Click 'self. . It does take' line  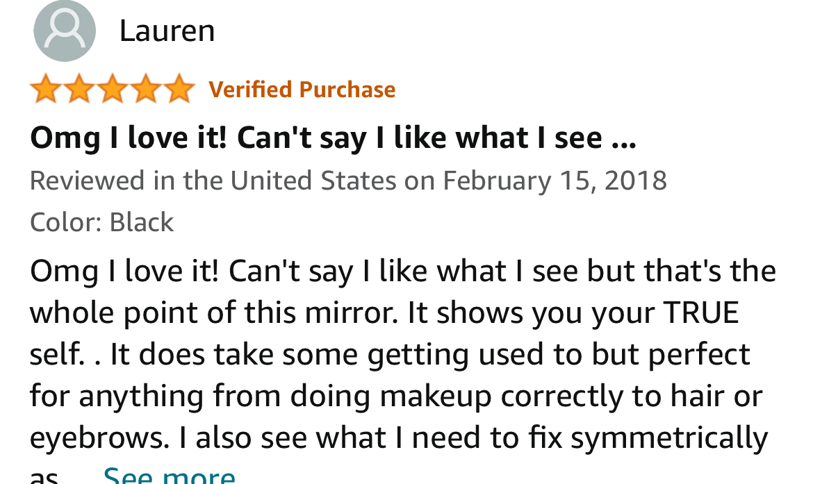click(x=390, y=355)
